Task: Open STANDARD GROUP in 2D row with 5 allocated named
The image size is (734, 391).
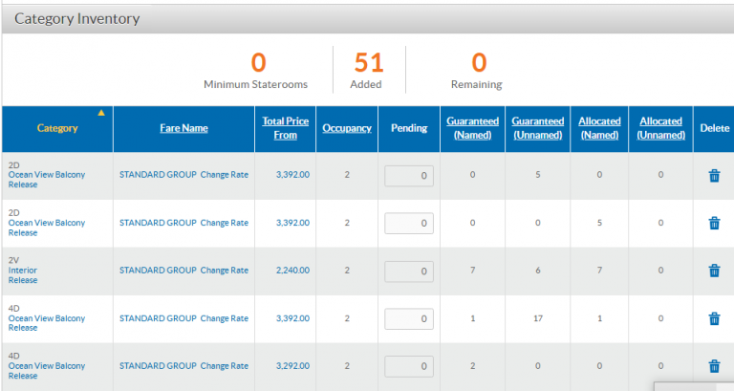Action: pyautogui.click(x=158, y=223)
